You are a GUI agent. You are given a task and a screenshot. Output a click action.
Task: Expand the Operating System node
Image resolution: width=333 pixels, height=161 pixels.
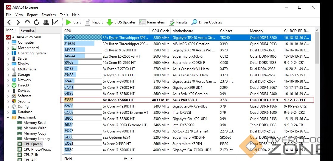pos(8,53)
